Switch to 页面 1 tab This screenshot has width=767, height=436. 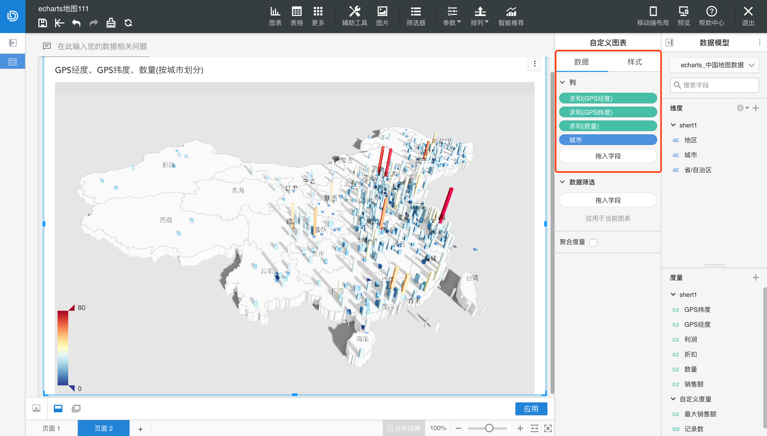tap(51, 428)
